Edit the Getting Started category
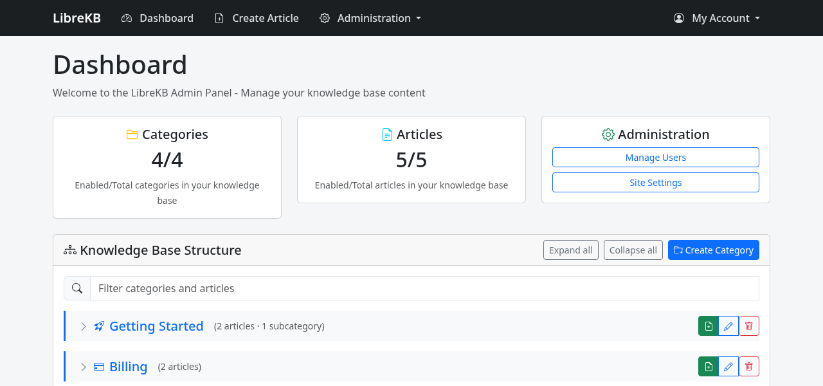Screen dimensions: 823x386 coord(728,326)
